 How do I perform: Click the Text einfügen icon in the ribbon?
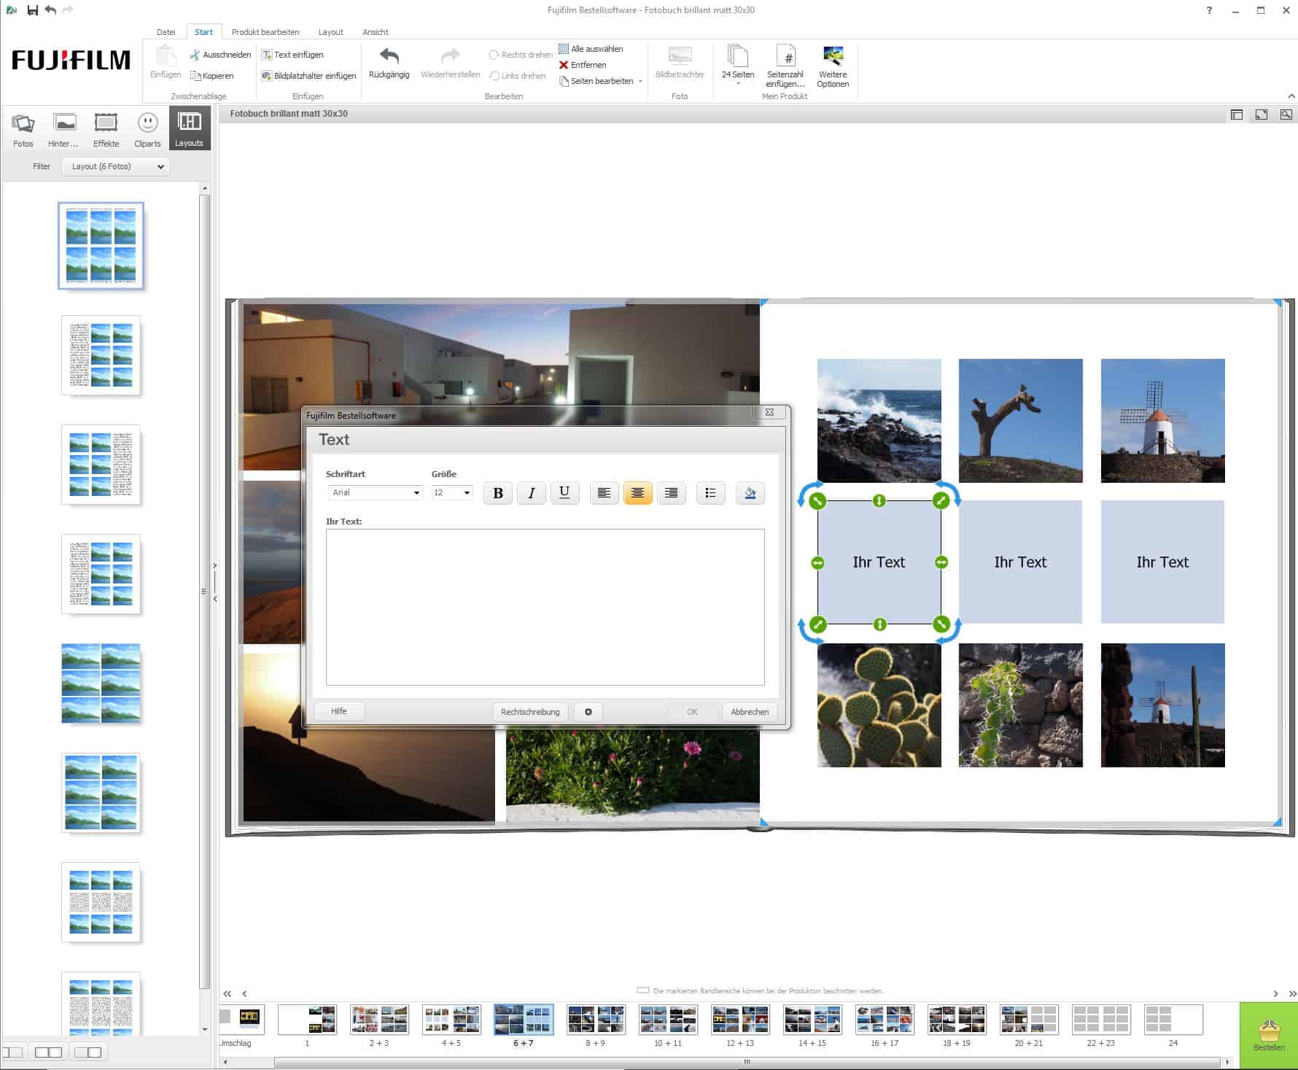[268, 55]
